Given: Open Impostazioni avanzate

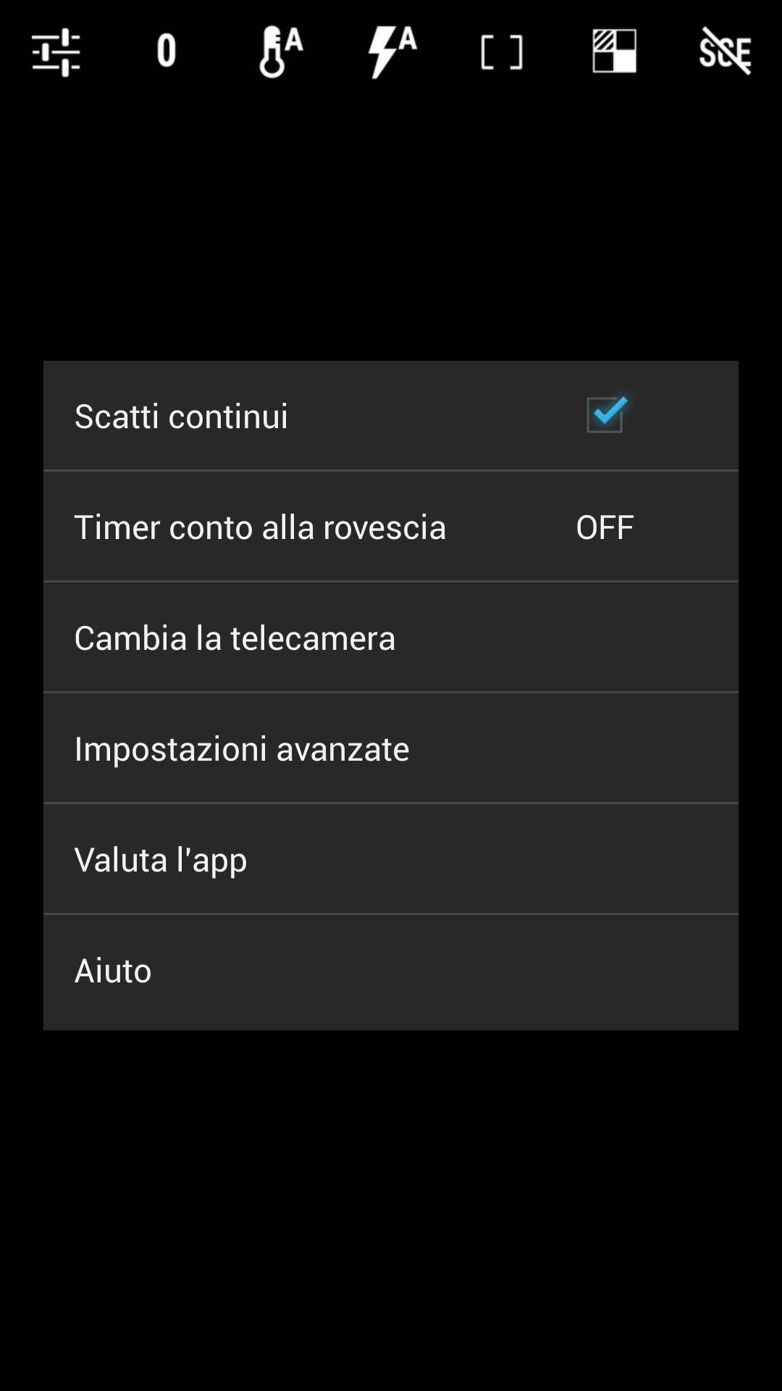Looking at the screenshot, I should pyautogui.click(x=391, y=748).
